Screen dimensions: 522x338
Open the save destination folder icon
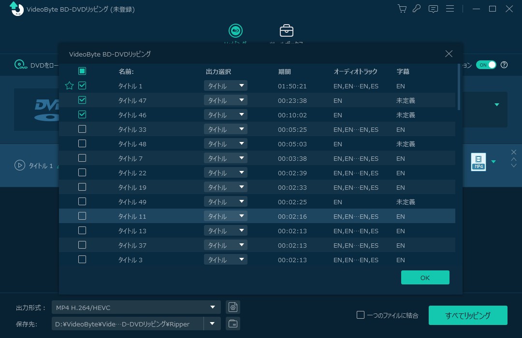pyautogui.click(x=233, y=324)
